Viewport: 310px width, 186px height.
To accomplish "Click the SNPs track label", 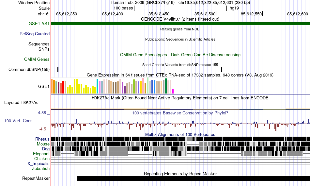I will pyautogui.click(x=44, y=49).
